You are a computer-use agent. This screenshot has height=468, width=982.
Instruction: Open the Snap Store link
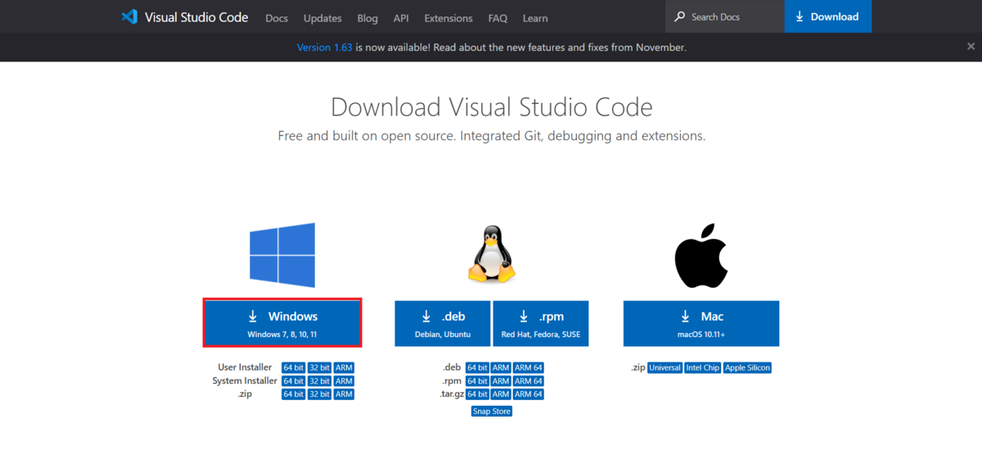pos(492,412)
